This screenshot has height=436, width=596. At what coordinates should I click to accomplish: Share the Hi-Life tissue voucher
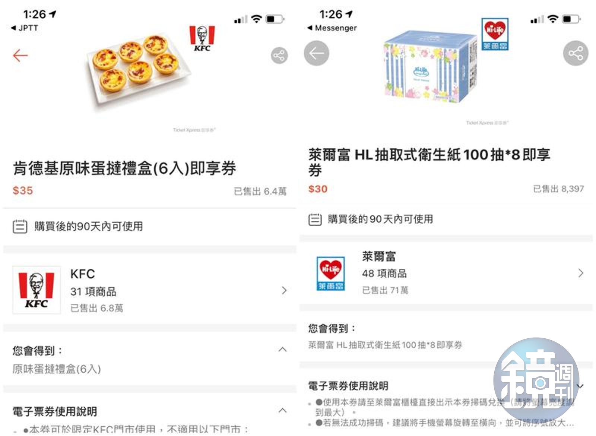(x=576, y=53)
